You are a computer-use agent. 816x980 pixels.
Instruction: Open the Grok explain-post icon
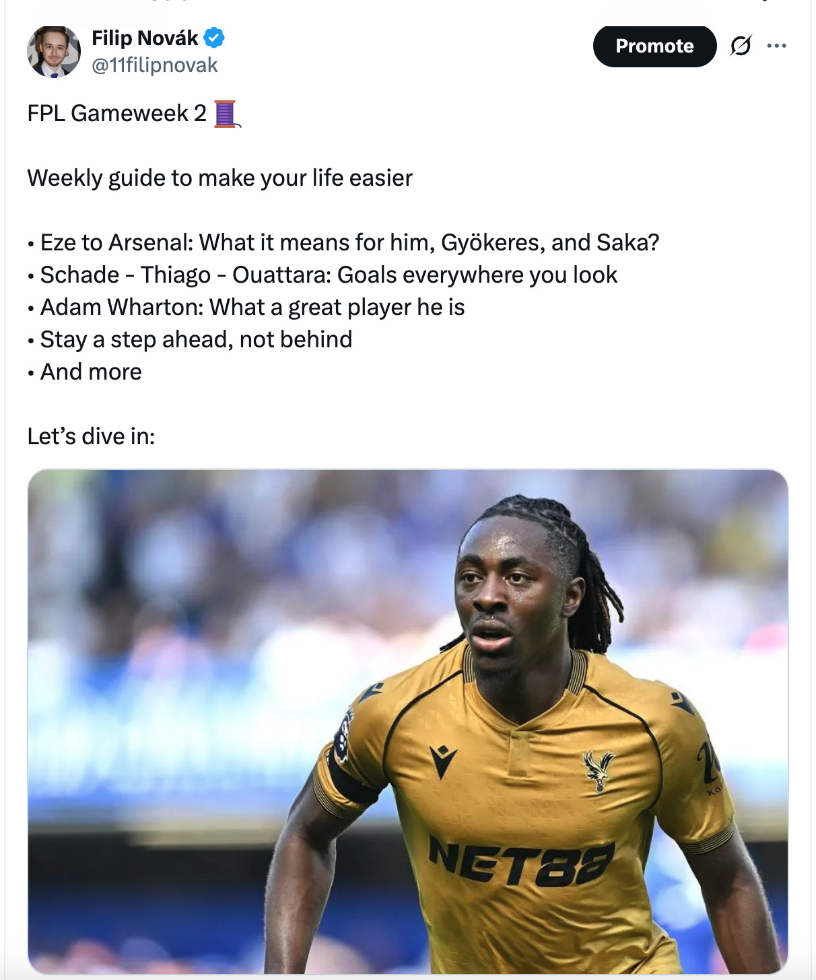(x=741, y=46)
